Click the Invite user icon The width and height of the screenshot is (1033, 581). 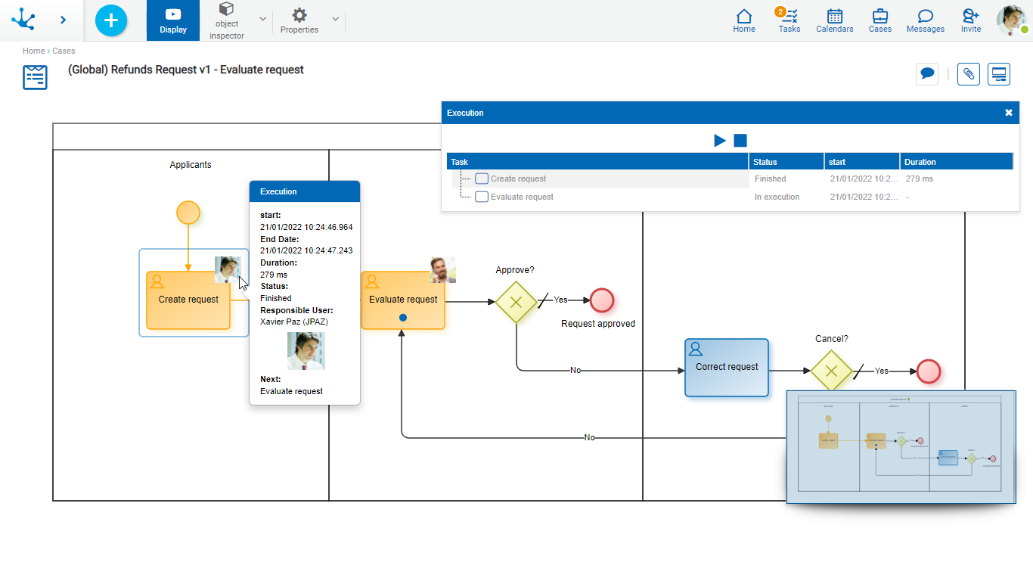click(x=970, y=20)
